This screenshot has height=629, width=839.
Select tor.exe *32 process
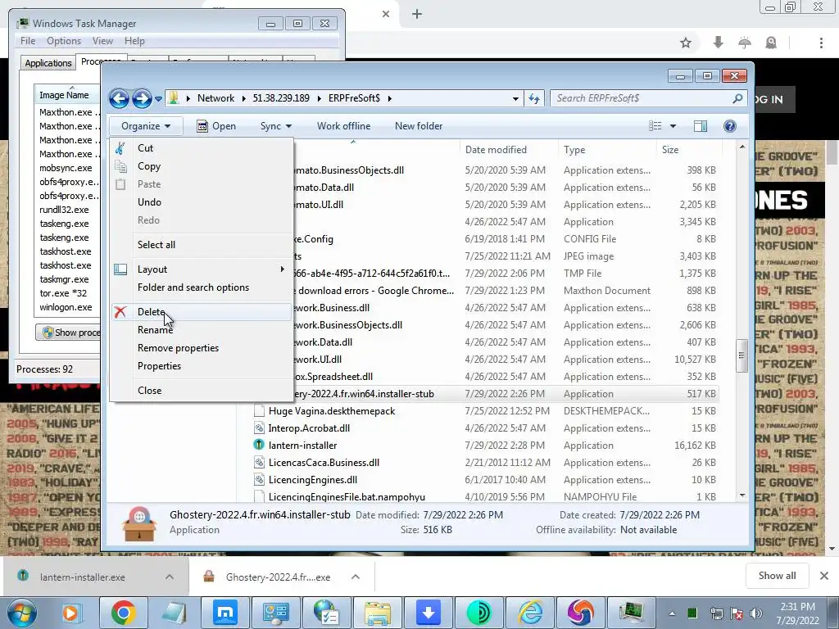[63, 294]
